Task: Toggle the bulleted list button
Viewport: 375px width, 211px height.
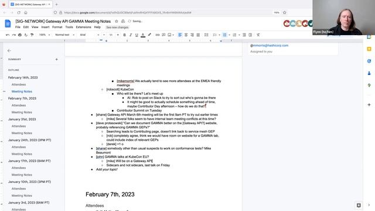Action: click(224, 35)
